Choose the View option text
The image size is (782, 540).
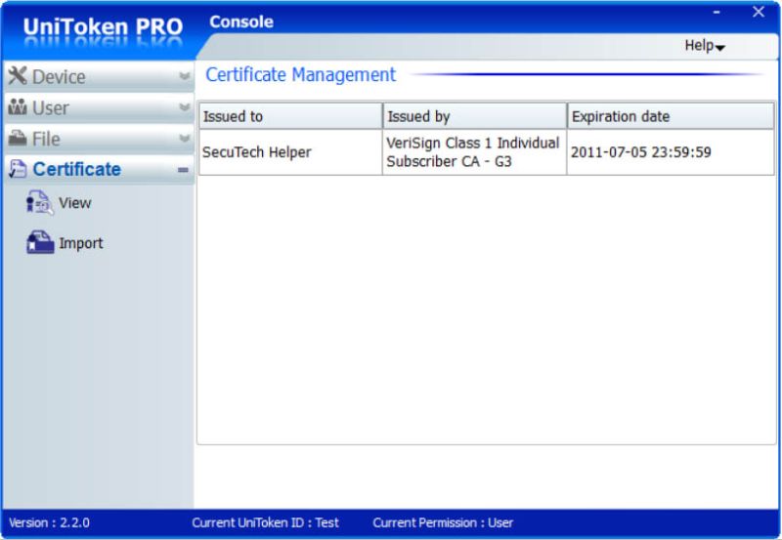click(75, 203)
